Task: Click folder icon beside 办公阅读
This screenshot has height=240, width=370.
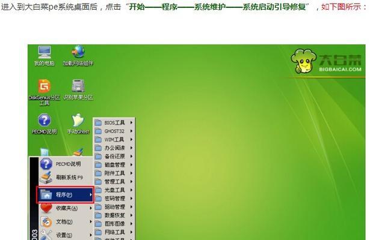Action: (x=98, y=148)
